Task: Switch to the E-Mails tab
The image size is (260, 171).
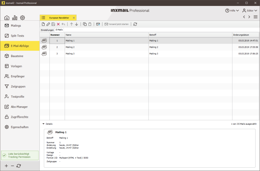Action: click(59, 30)
